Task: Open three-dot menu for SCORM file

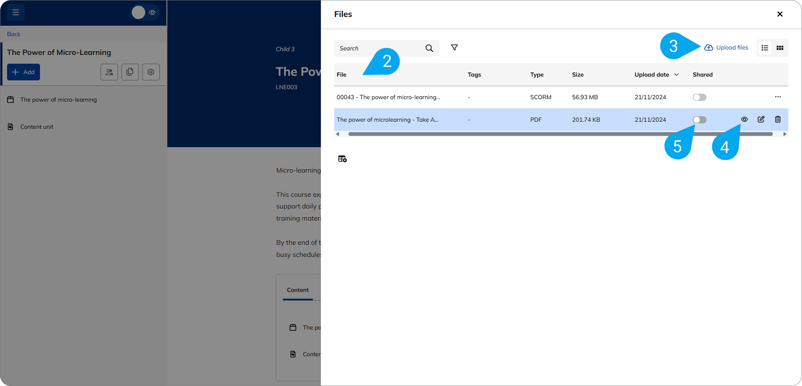Action: pyautogui.click(x=778, y=97)
